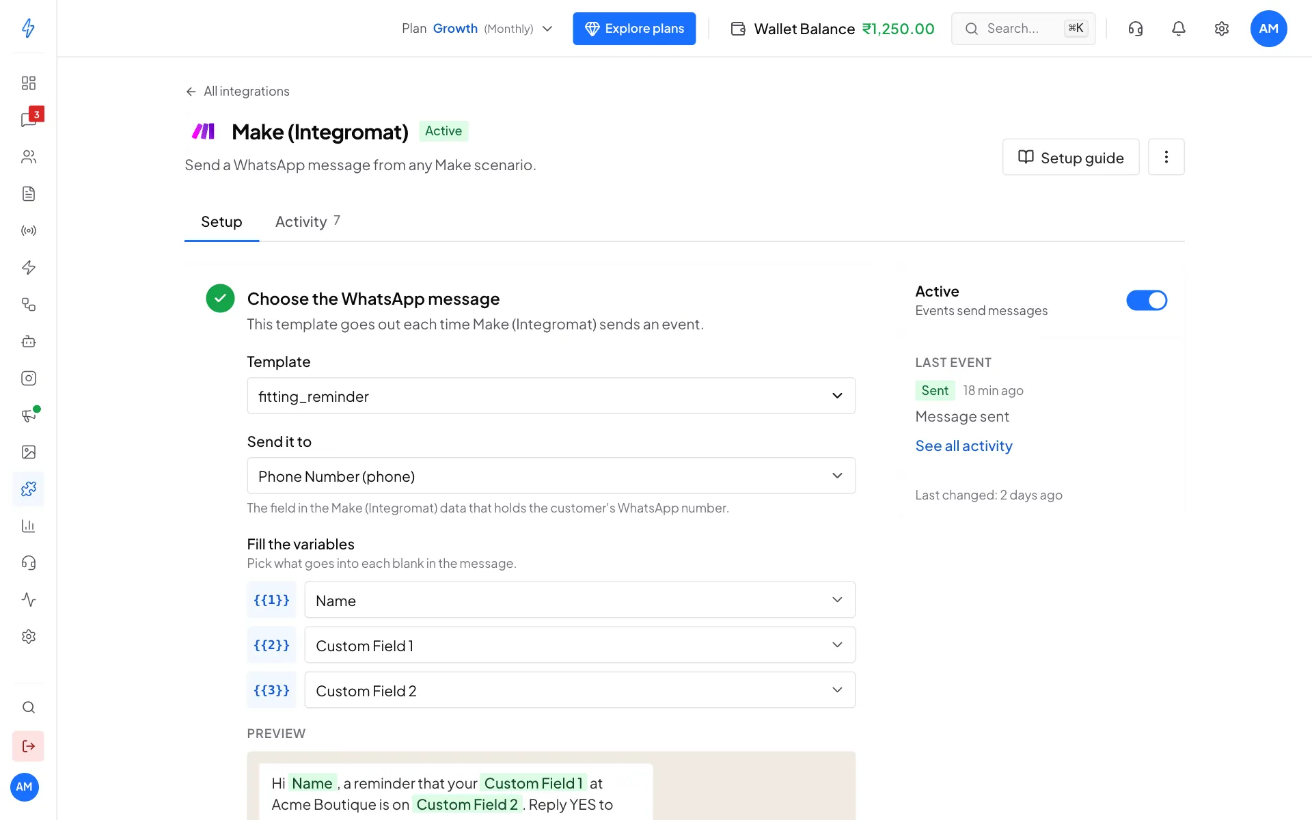1312x820 pixels.
Task: Open the broadcast signal icon in sidebar
Action: pos(28,231)
